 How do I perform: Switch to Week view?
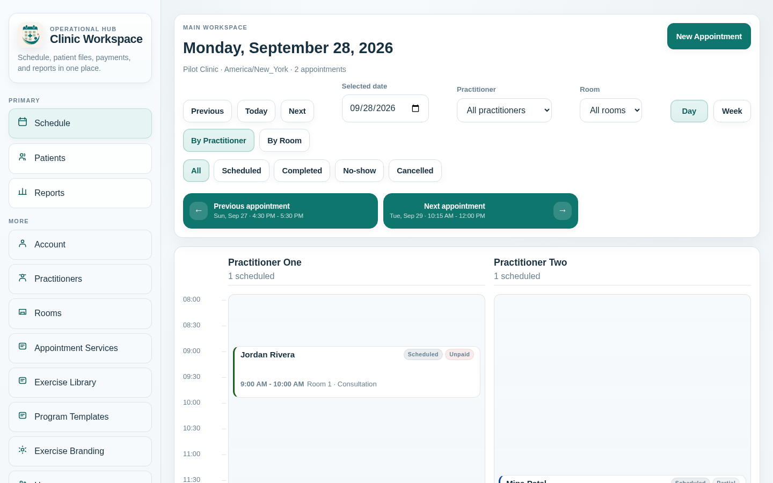click(x=732, y=111)
